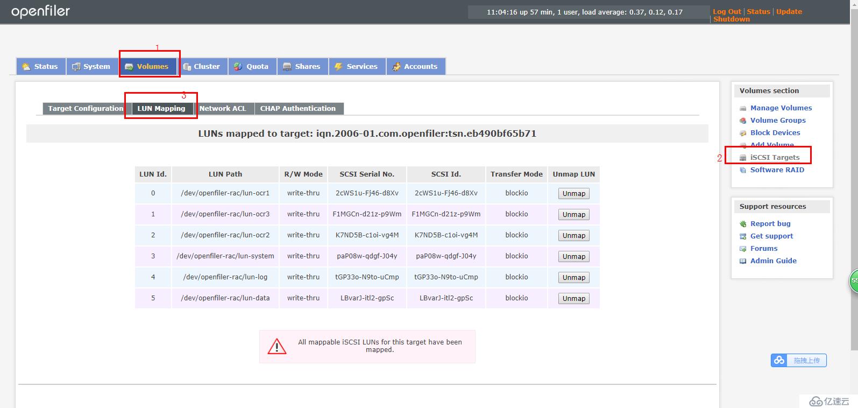Click the Admin Guide book icon
858x408 pixels.
(x=743, y=261)
